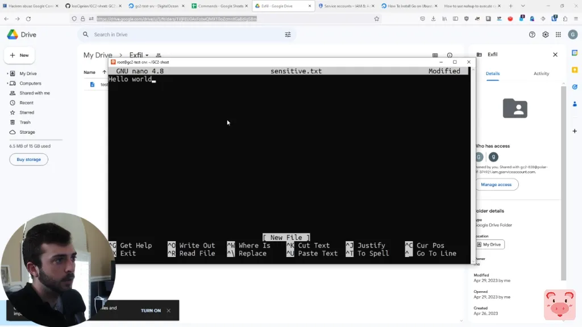Open a new browser tab
Image resolution: width=582 pixels, height=327 pixels.
(511, 6)
